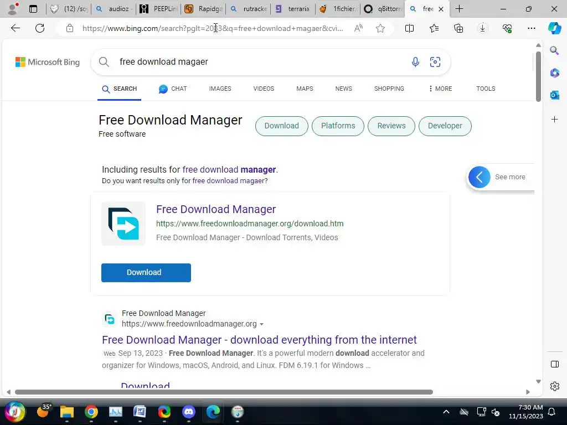Switch to the MAPS tab
This screenshot has width=567, height=425.
(305, 89)
